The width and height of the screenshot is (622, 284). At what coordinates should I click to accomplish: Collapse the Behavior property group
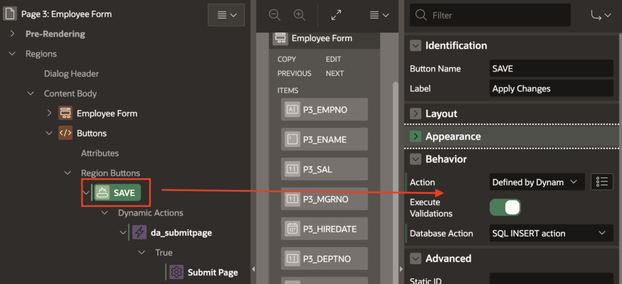coord(415,159)
